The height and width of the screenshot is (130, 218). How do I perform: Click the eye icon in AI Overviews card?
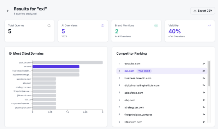[x=102, y=25]
